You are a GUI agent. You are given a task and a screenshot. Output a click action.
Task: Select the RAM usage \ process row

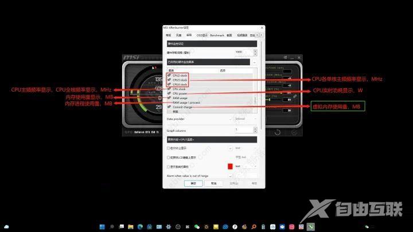click(210, 103)
